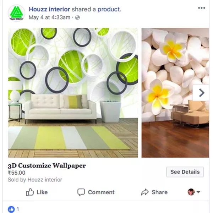Open the Houzz interior profile picture

point(16,13)
